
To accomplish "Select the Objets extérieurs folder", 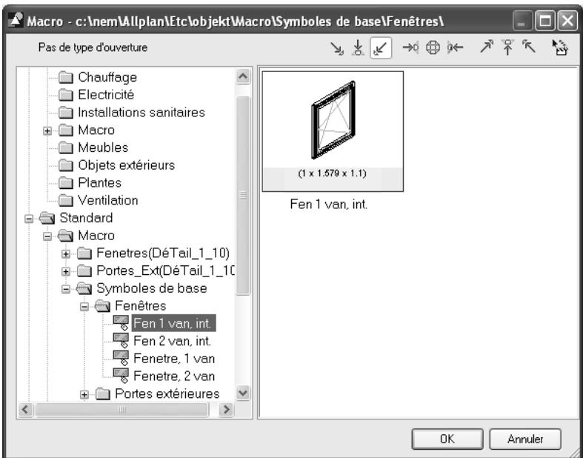I will tap(117, 165).
